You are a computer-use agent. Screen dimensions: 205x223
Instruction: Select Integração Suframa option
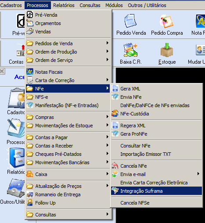156,191
